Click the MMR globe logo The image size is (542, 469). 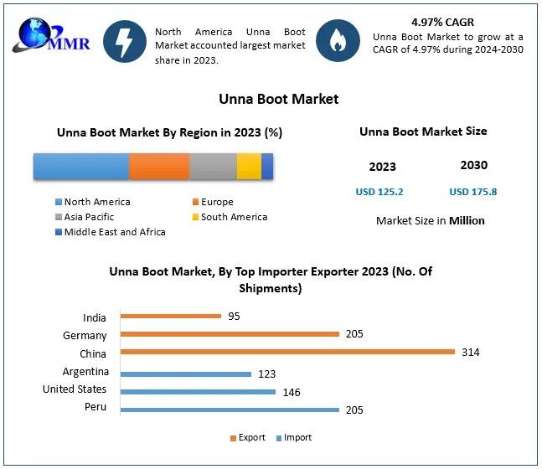tap(51, 36)
